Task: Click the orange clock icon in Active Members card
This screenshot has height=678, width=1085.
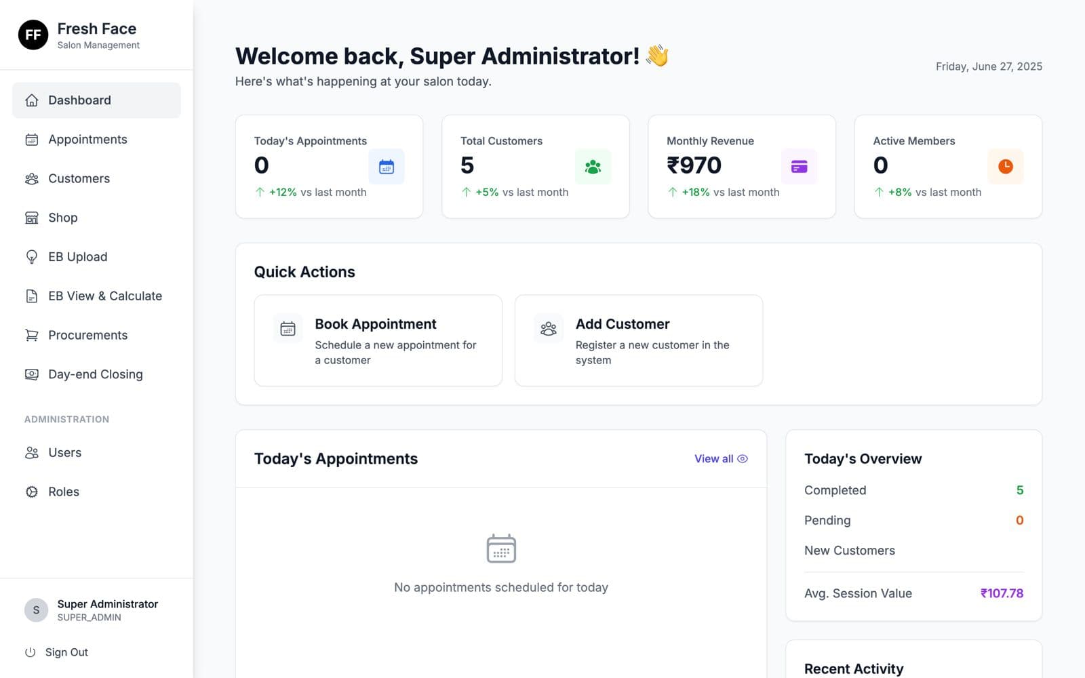Action: 1005,167
